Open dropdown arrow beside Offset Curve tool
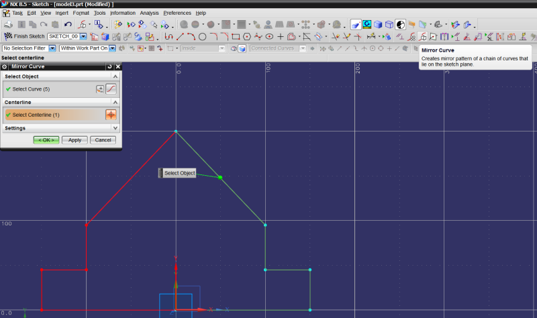The height and width of the screenshot is (318, 537). pyautogui.click(x=299, y=37)
